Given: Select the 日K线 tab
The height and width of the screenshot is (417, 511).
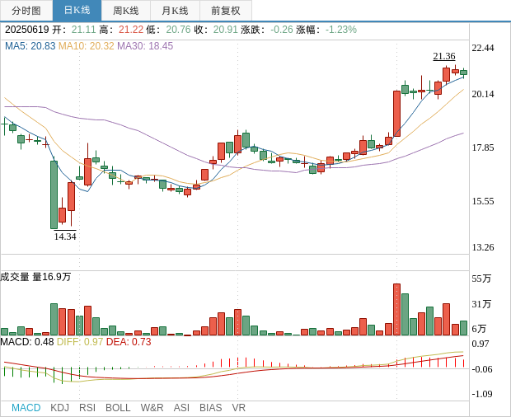Looking at the screenshot, I should click(x=77, y=11).
